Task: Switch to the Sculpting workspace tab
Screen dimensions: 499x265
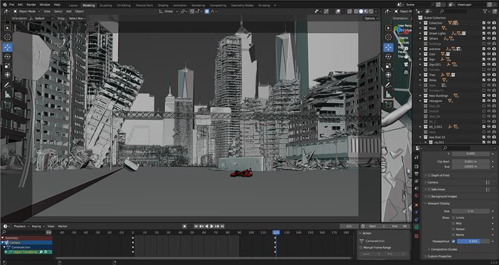Action: 105,6
